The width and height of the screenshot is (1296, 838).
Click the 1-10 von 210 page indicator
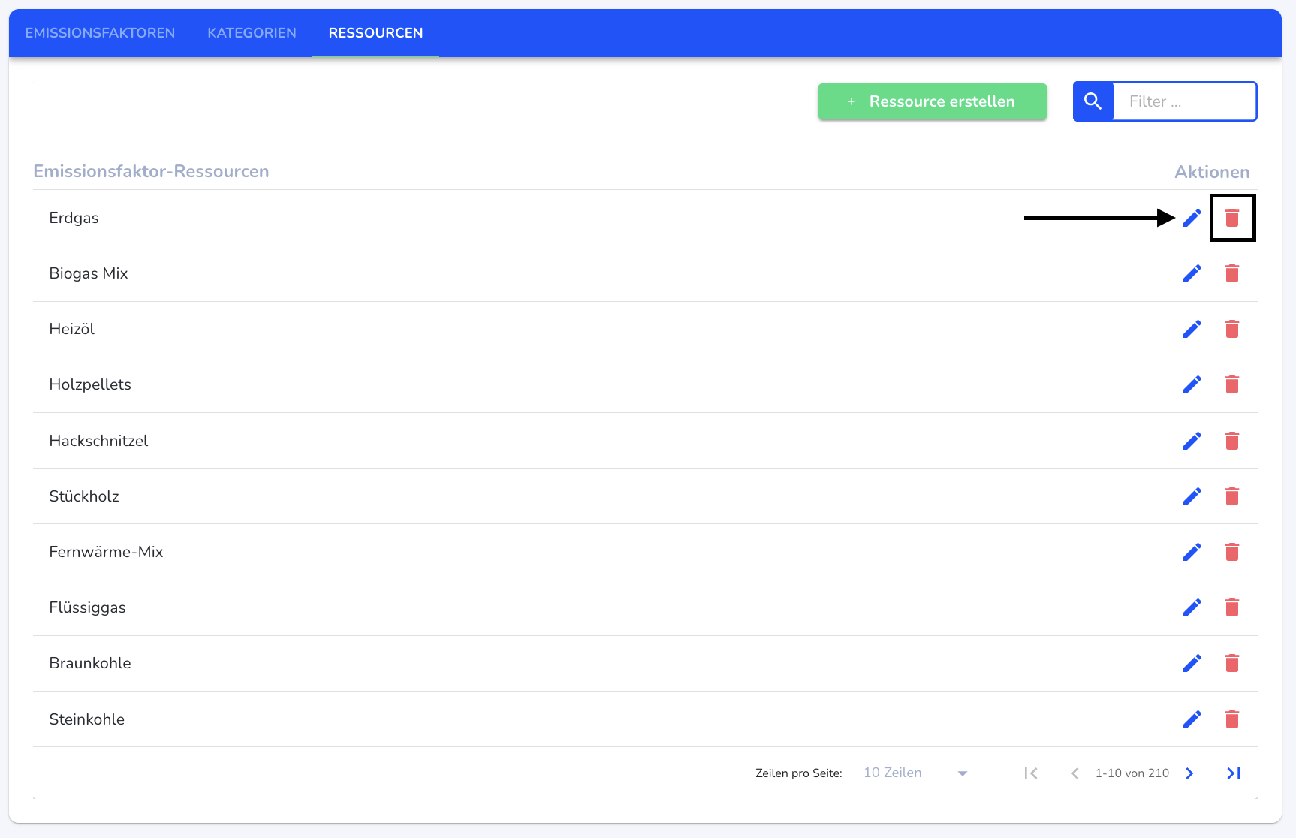(x=1132, y=773)
